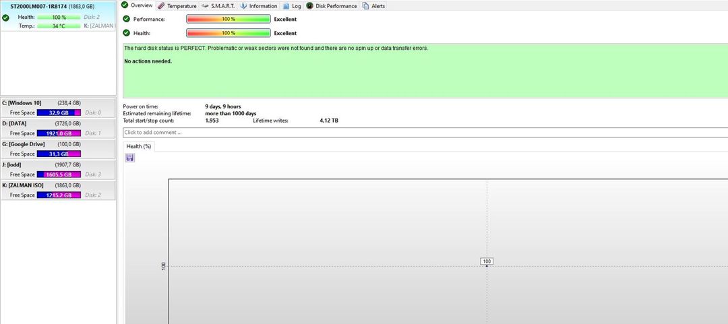
Task: Click the save graph floppy disk icon
Action: [x=130, y=158]
